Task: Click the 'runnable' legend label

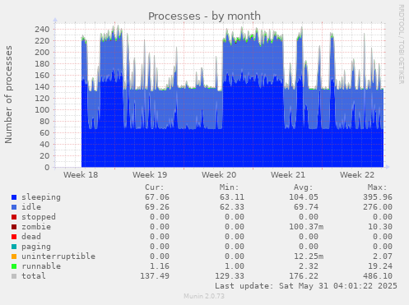Action: (x=41, y=266)
